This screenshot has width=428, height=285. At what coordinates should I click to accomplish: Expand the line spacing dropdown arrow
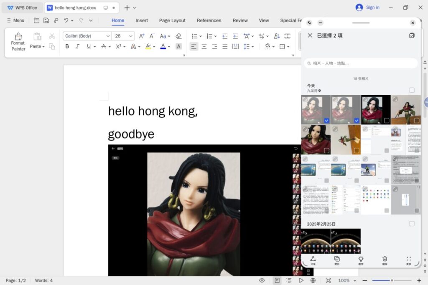coord(253,47)
